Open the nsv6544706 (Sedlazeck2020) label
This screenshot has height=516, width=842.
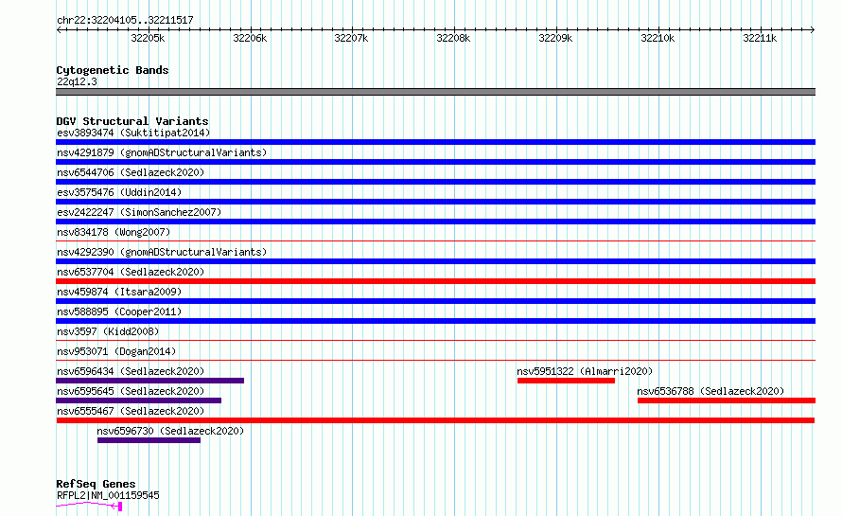click(131, 172)
